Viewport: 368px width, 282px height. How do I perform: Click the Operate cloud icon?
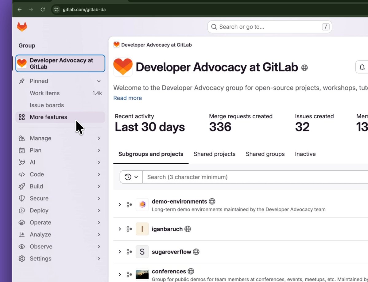coord(22,223)
